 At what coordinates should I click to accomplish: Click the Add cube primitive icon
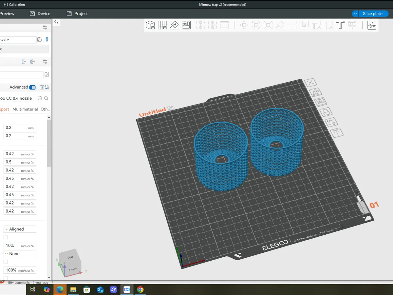(150, 25)
